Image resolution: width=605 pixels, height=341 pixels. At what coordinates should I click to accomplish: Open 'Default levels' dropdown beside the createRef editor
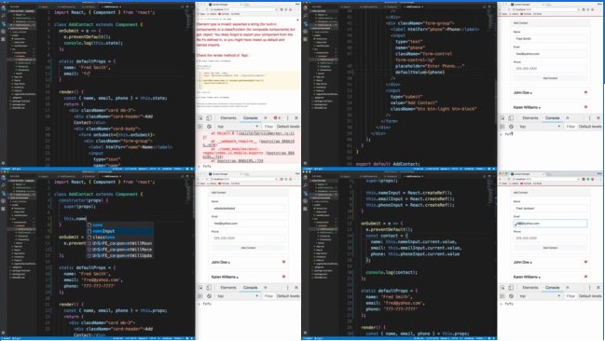click(x=590, y=296)
